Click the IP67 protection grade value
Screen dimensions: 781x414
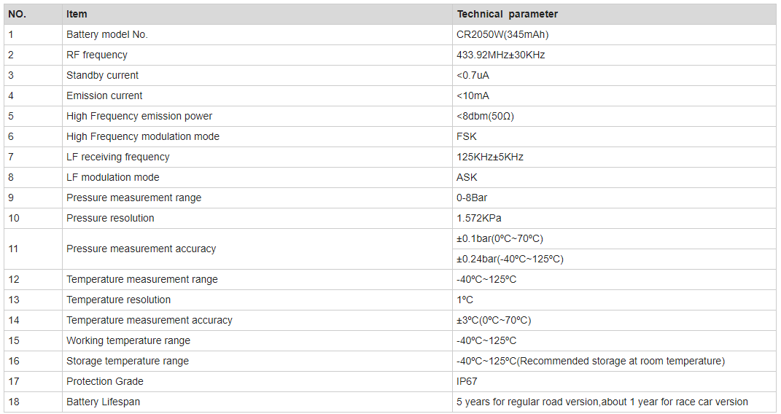tap(467, 381)
